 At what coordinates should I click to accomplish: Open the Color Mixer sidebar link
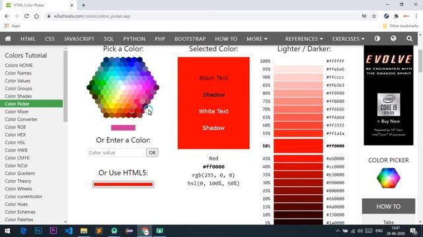(17, 111)
